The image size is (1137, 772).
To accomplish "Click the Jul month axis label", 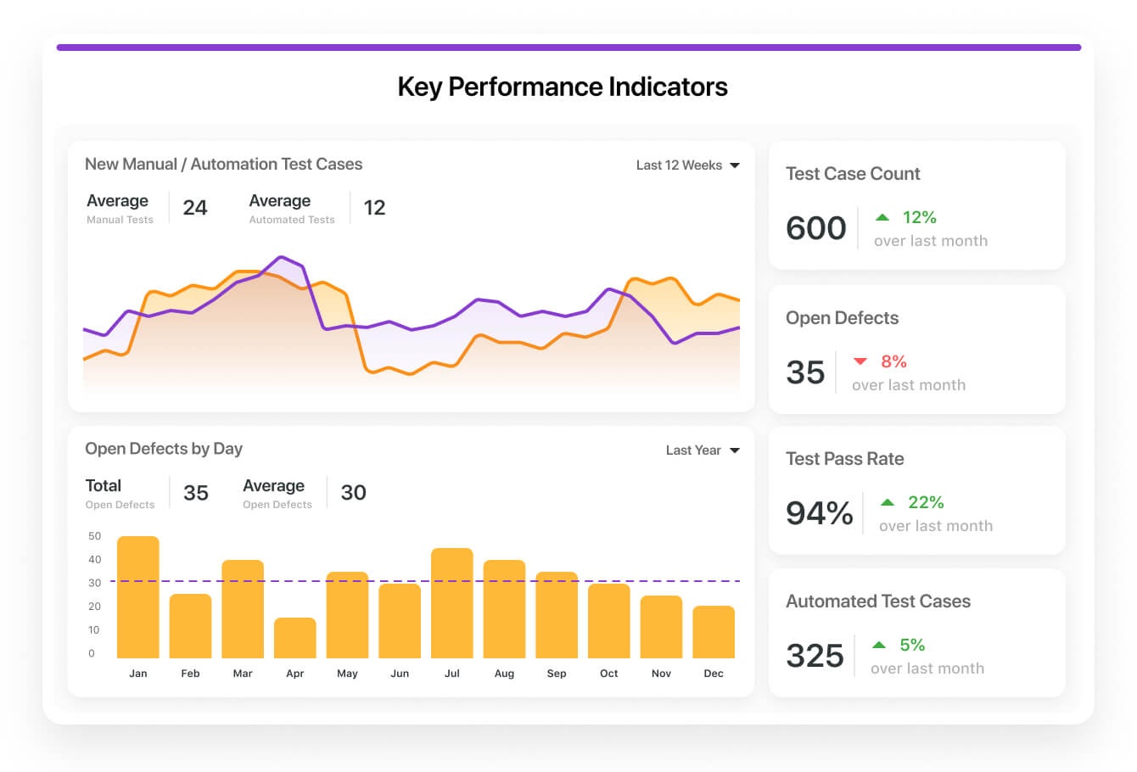I will point(452,674).
